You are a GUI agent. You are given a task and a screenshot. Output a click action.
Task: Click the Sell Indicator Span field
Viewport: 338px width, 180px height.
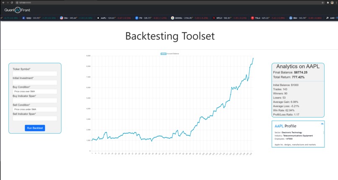pos(35,118)
